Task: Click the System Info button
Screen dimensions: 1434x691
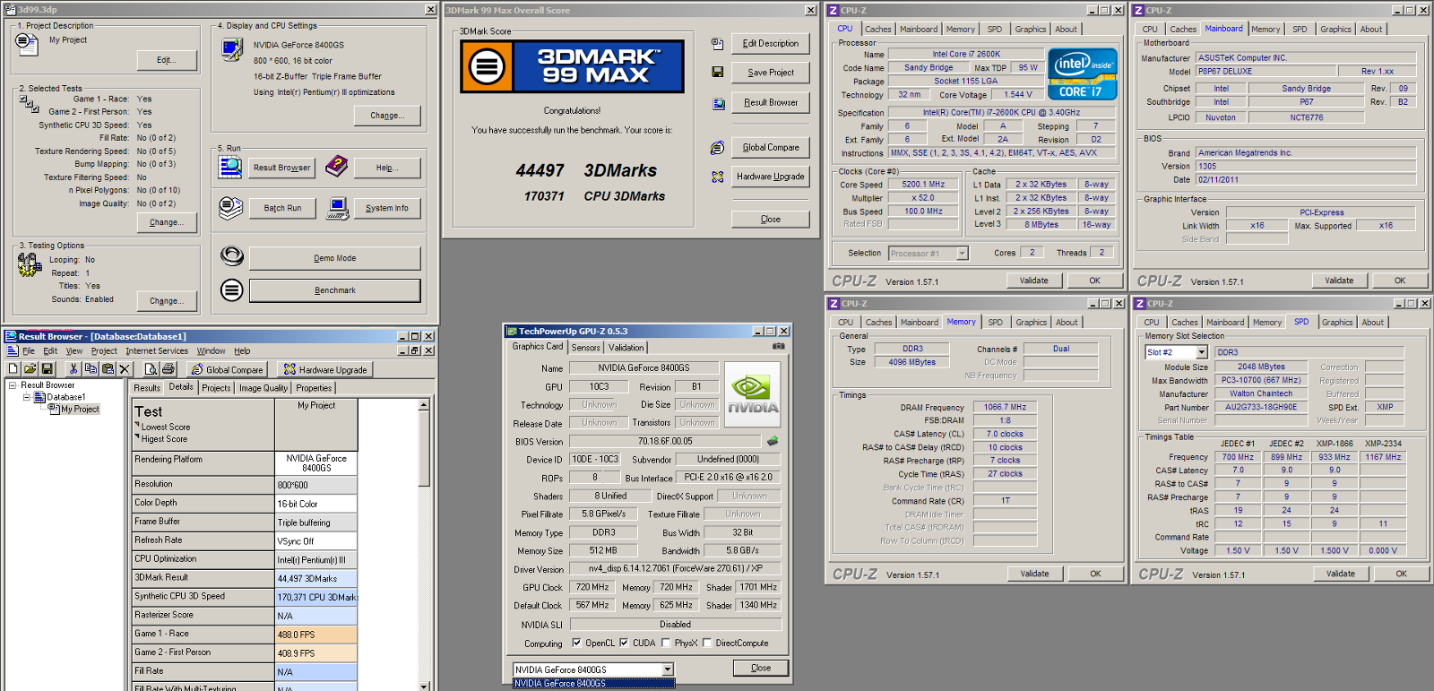Action: point(387,208)
